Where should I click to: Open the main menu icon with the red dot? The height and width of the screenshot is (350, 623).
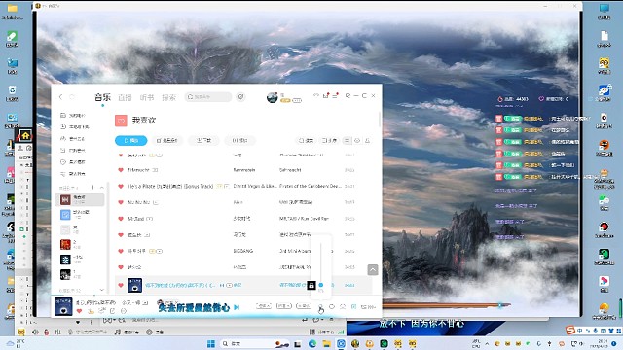(x=335, y=96)
